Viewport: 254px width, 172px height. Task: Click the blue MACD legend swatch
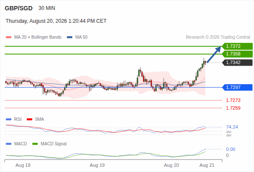[x=9, y=144]
